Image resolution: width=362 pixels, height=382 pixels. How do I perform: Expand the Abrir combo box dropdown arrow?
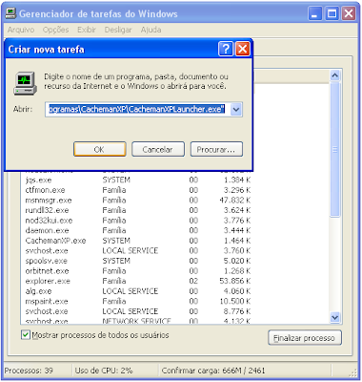(x=236, y=110)
